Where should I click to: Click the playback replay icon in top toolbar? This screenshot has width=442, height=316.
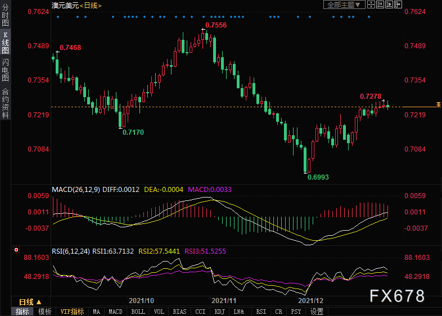pyautogui.click(x=389, y=4)
